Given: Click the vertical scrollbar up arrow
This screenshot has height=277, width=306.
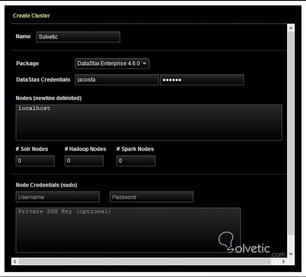Looking at the screenshot, I should [x=291, y=28].
